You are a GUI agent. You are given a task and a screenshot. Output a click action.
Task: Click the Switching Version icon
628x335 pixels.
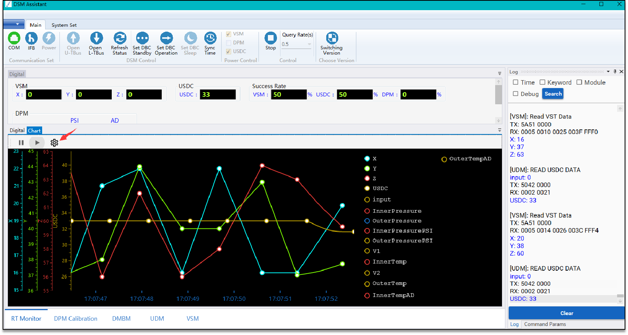click(332, 38)
